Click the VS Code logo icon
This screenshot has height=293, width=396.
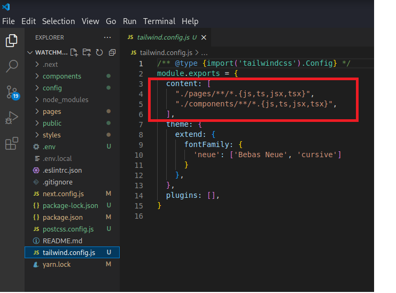tap(6, 7)
